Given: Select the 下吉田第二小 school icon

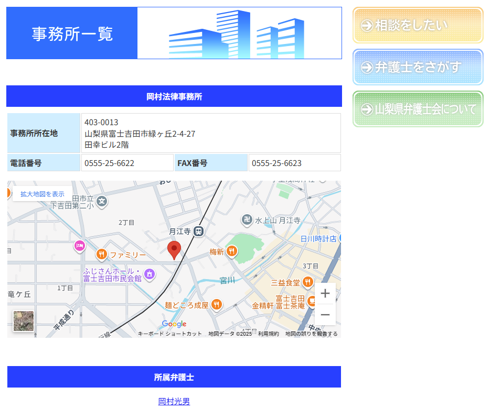Looking at the screenshot, I should pos(102,201).
